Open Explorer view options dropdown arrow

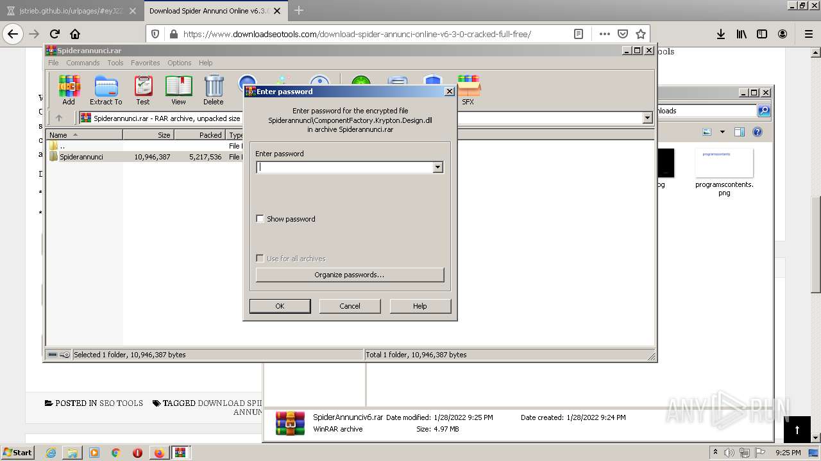722,132
